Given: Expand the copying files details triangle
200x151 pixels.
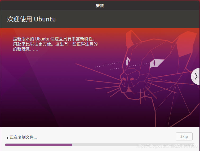Looking at the screenshot, I should (8, 138).
